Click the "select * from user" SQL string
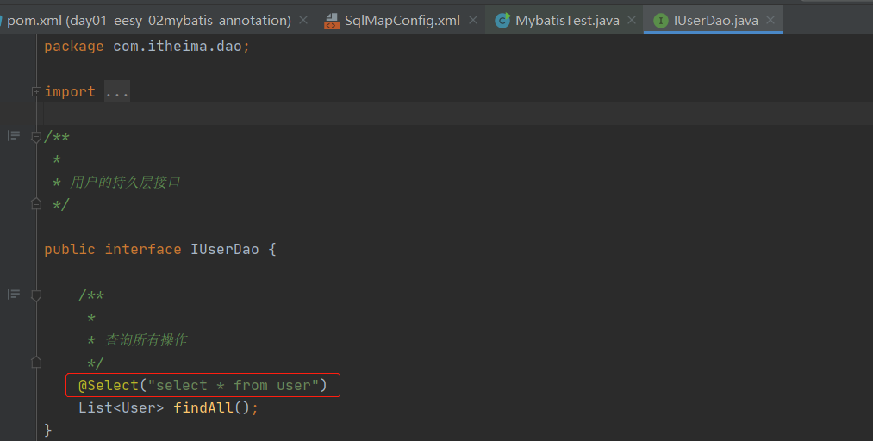873x441 pixels. pos(234,385)
